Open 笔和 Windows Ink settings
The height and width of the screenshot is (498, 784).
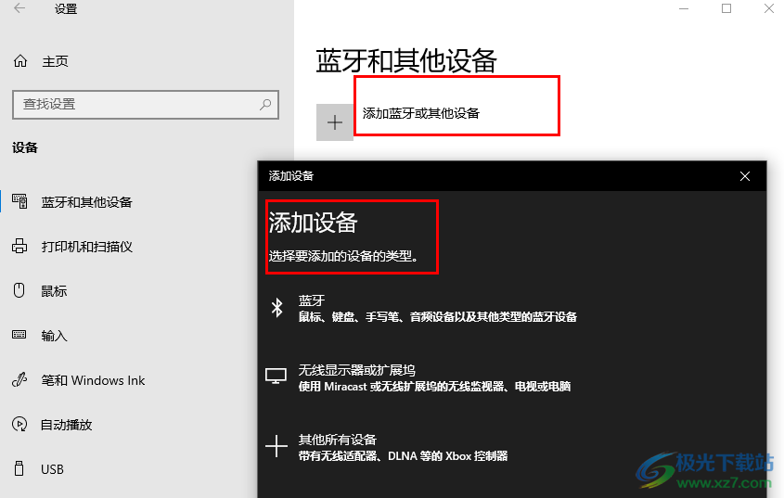pos(93,380)
